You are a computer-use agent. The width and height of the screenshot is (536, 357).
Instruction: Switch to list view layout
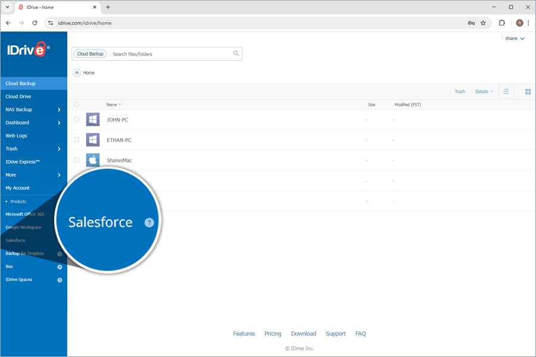click(506, 92)
